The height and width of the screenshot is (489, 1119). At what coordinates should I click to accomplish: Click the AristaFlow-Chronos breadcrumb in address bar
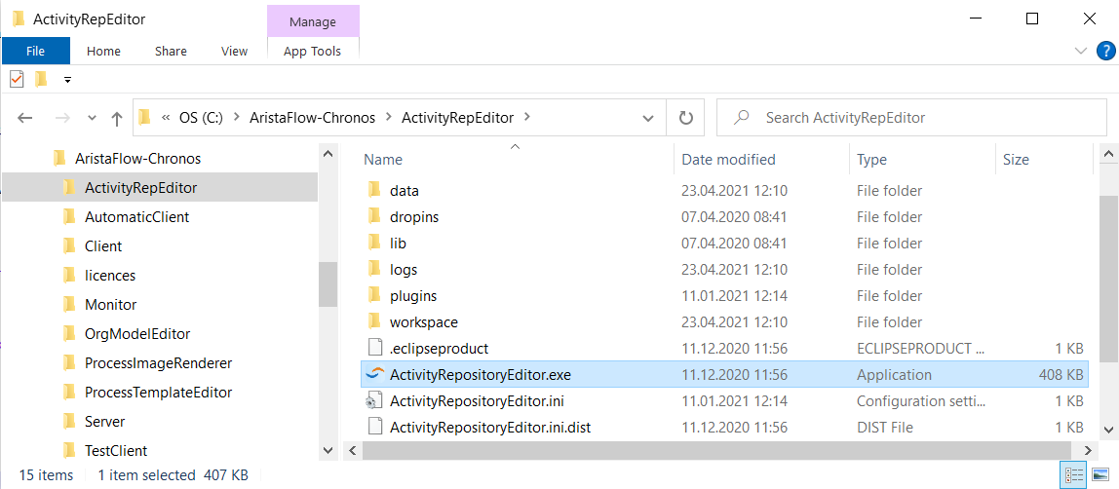coord(313,118)
